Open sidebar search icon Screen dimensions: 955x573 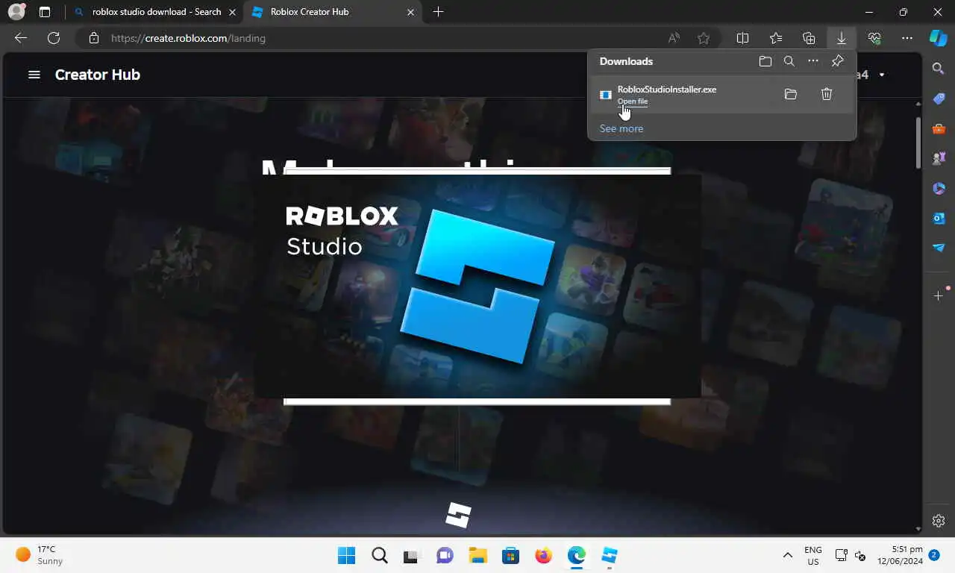point(939,69)
